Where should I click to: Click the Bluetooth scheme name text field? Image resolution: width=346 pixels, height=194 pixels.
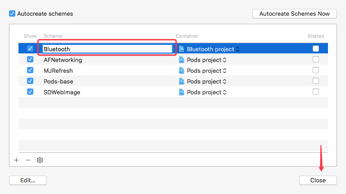[107, 49]
